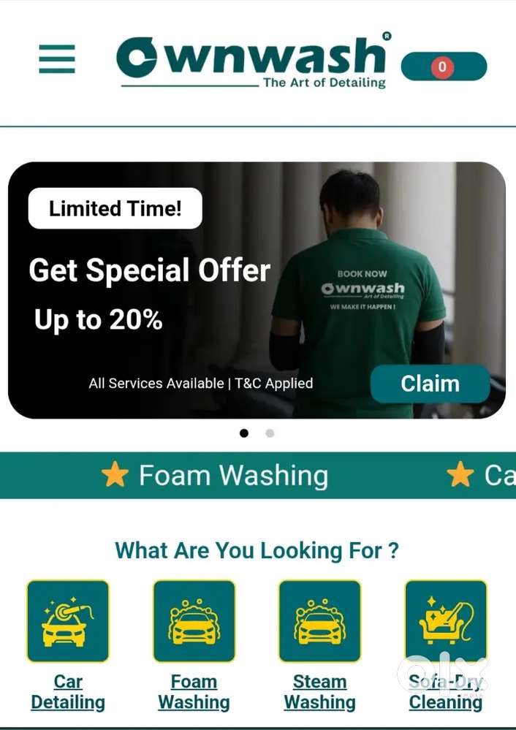Open the Foam Washing link
The image size is (516, 730).
[194, 692]
